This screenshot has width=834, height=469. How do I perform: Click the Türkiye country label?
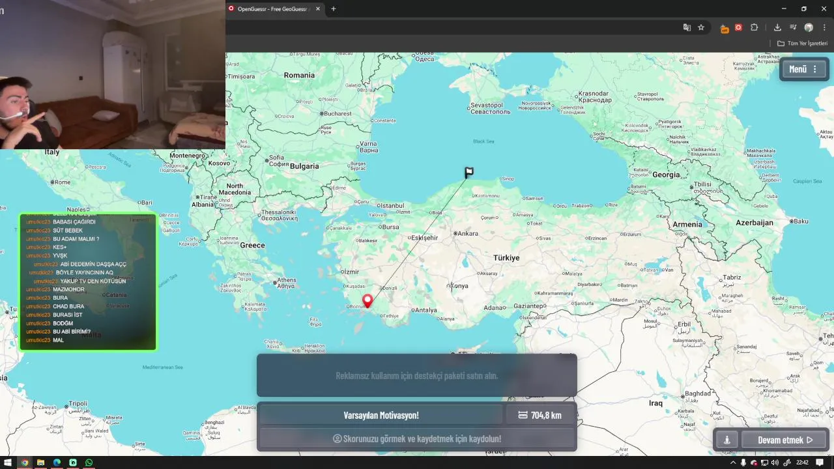(x=506, y=258)
